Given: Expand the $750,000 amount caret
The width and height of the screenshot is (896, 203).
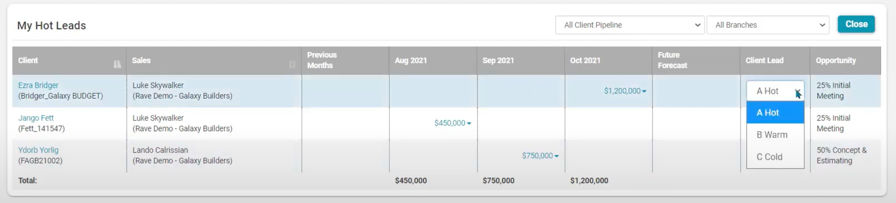Looking at the screenshot, I should pyautogui.click(x=557, y=156).
